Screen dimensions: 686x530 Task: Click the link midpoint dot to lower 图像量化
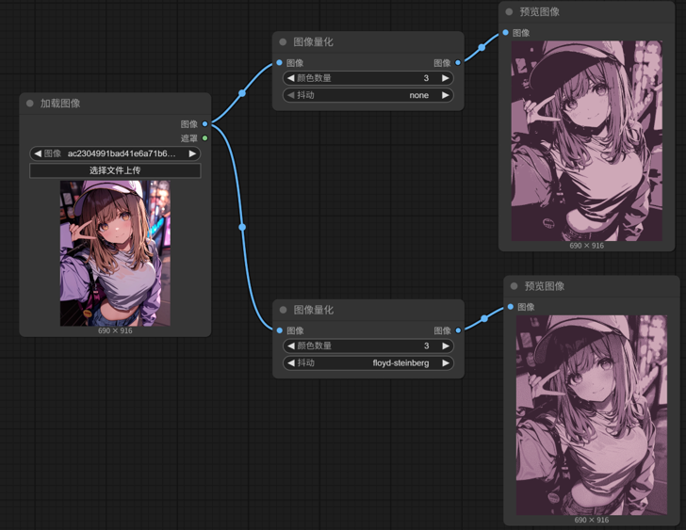pos(242,227)
